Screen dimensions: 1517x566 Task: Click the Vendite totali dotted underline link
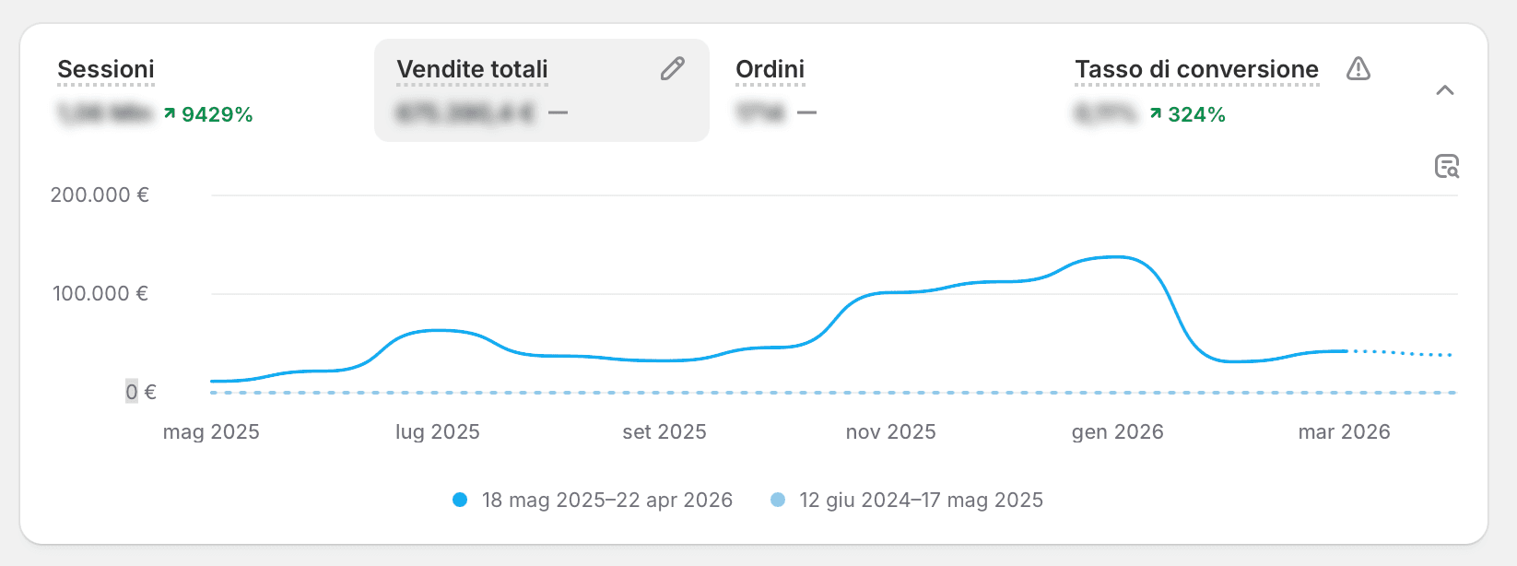click(471, 68)
